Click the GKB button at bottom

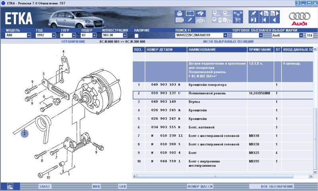click(122, 186)
